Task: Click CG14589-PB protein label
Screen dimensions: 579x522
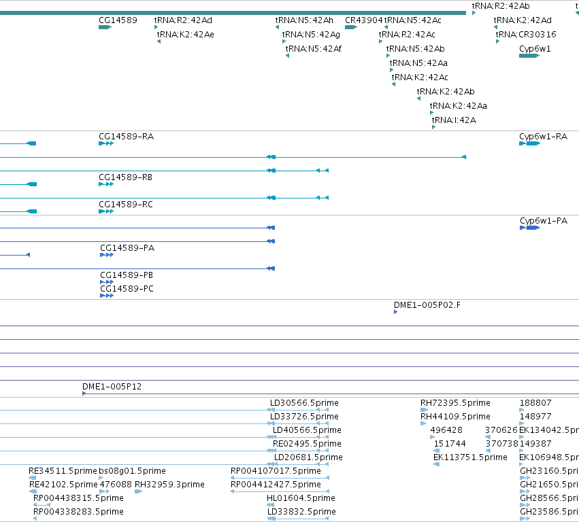Action: pos(127,275)
